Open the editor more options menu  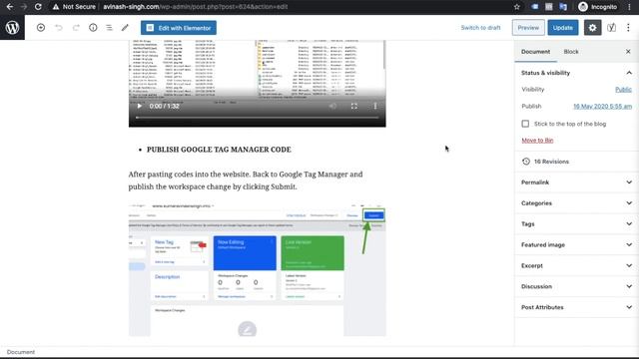pyautogui.click(x=628, y=28)
